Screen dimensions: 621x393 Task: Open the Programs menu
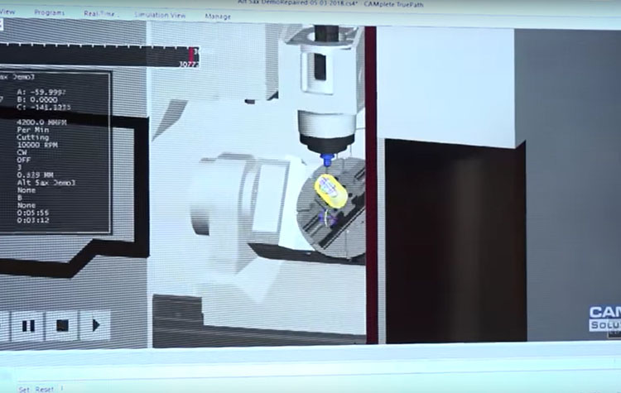(50, 14)
